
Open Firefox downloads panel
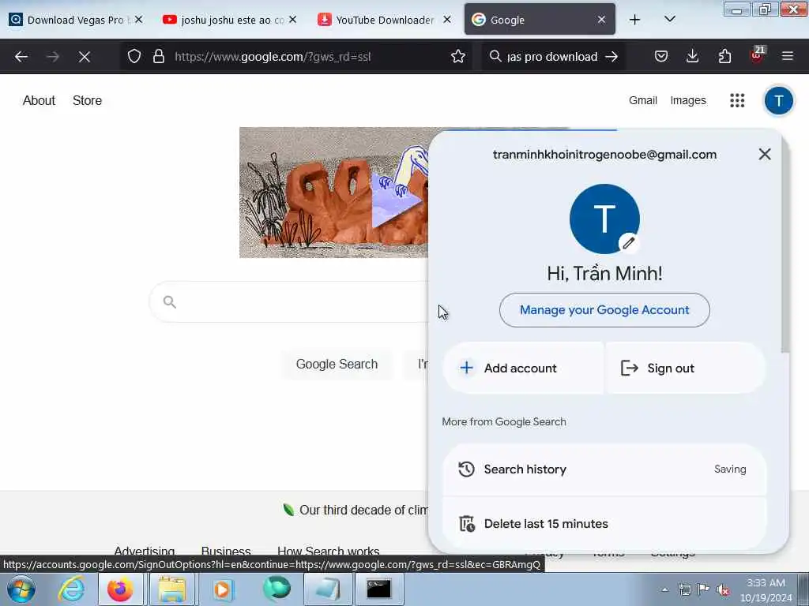[692, 56]
